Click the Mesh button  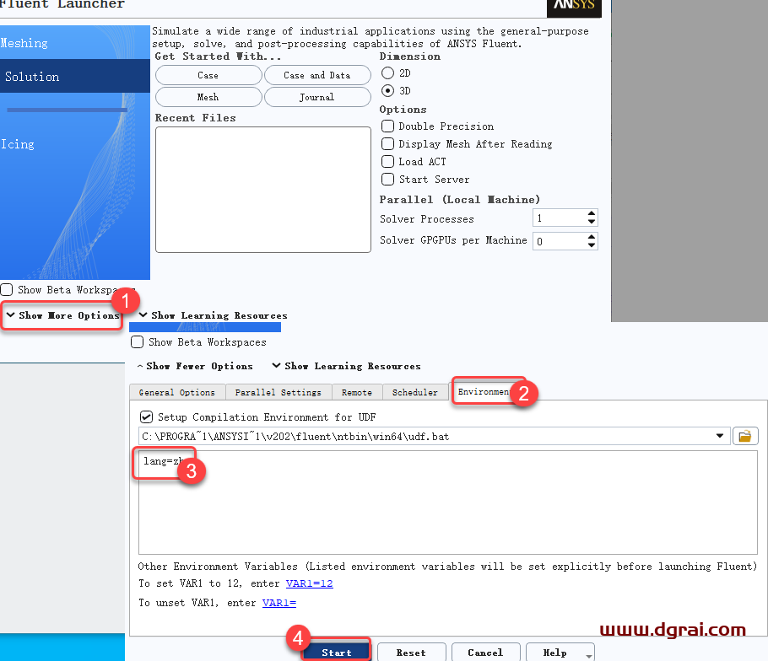pos(208,97)
